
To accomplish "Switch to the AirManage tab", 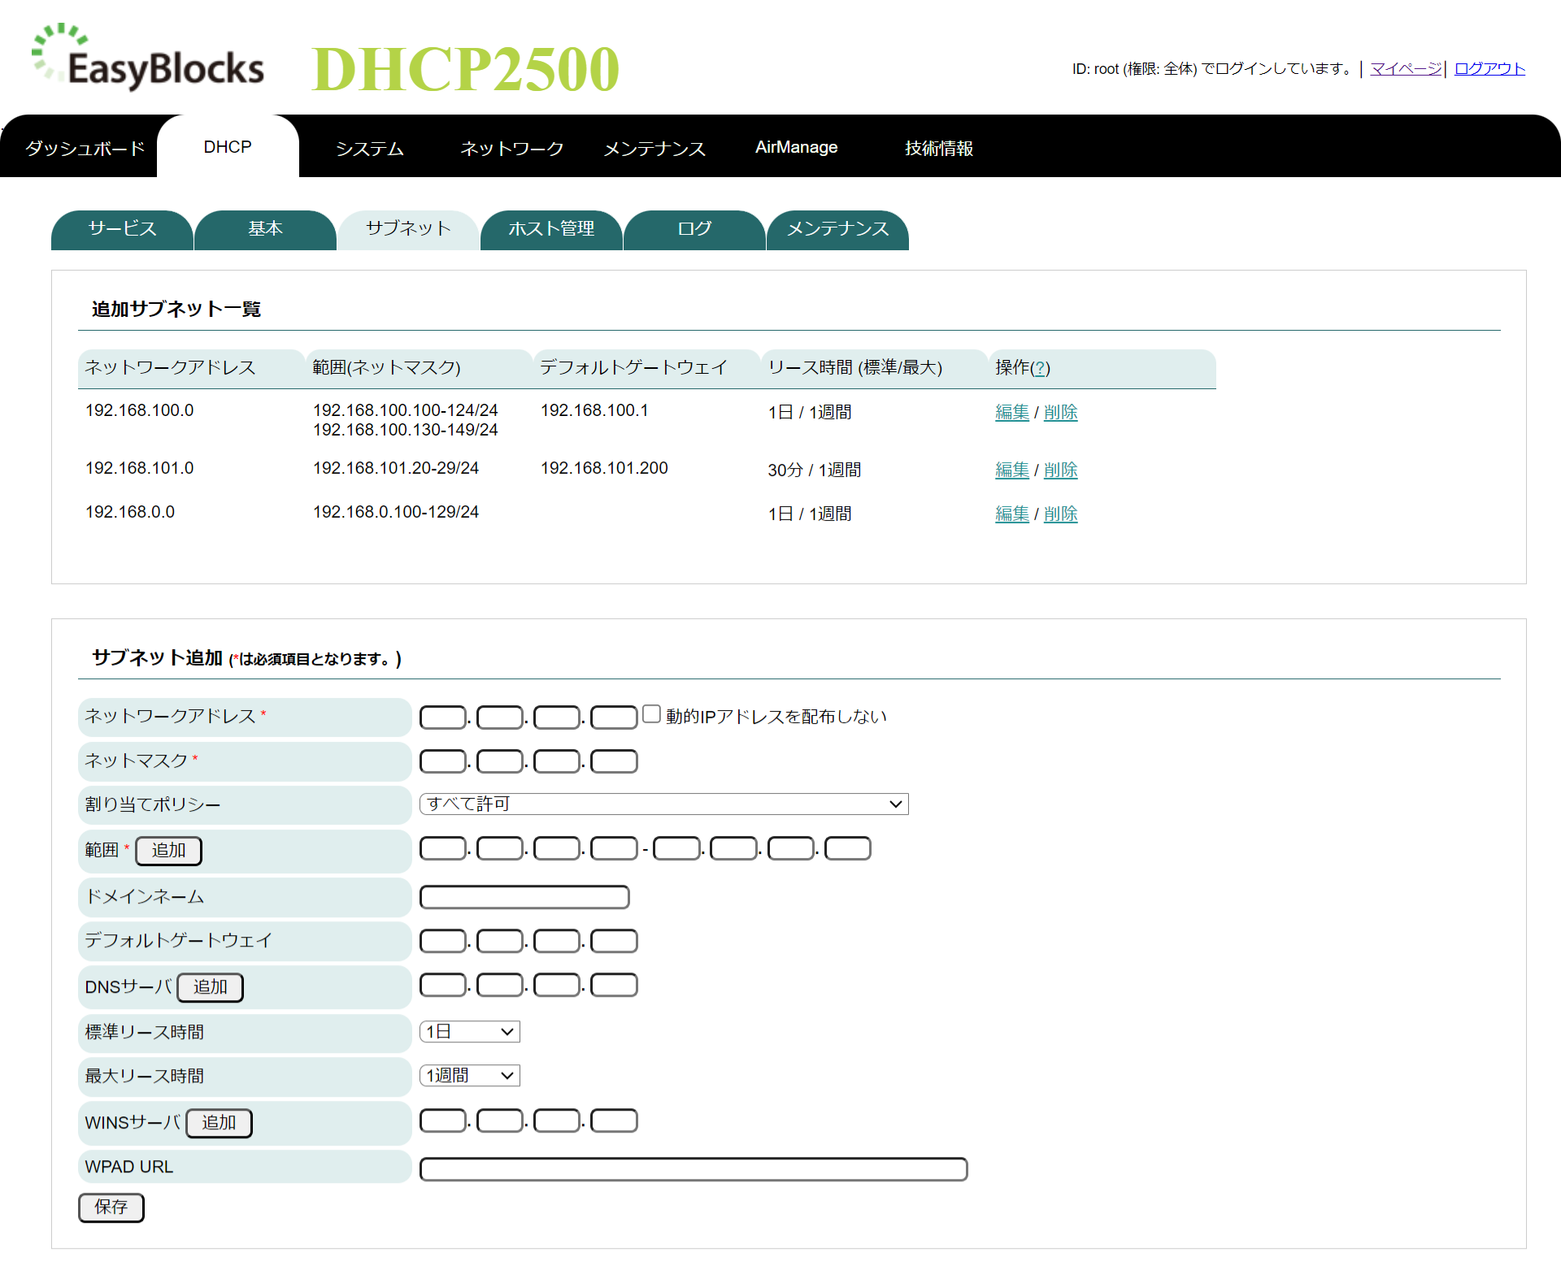I will click(x=796, y=147).
